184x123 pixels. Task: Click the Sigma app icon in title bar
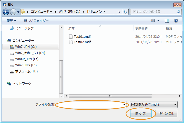tap(4, 5)
